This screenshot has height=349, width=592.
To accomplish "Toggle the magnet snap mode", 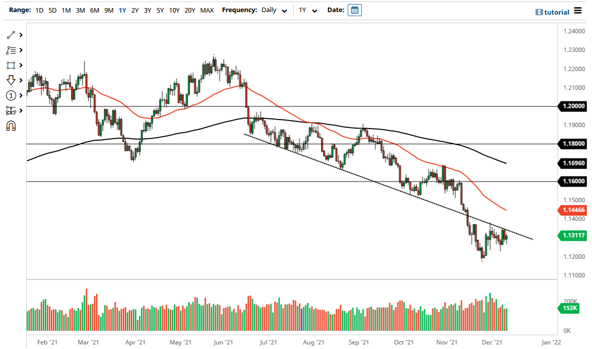I will [x=11, y=126].
